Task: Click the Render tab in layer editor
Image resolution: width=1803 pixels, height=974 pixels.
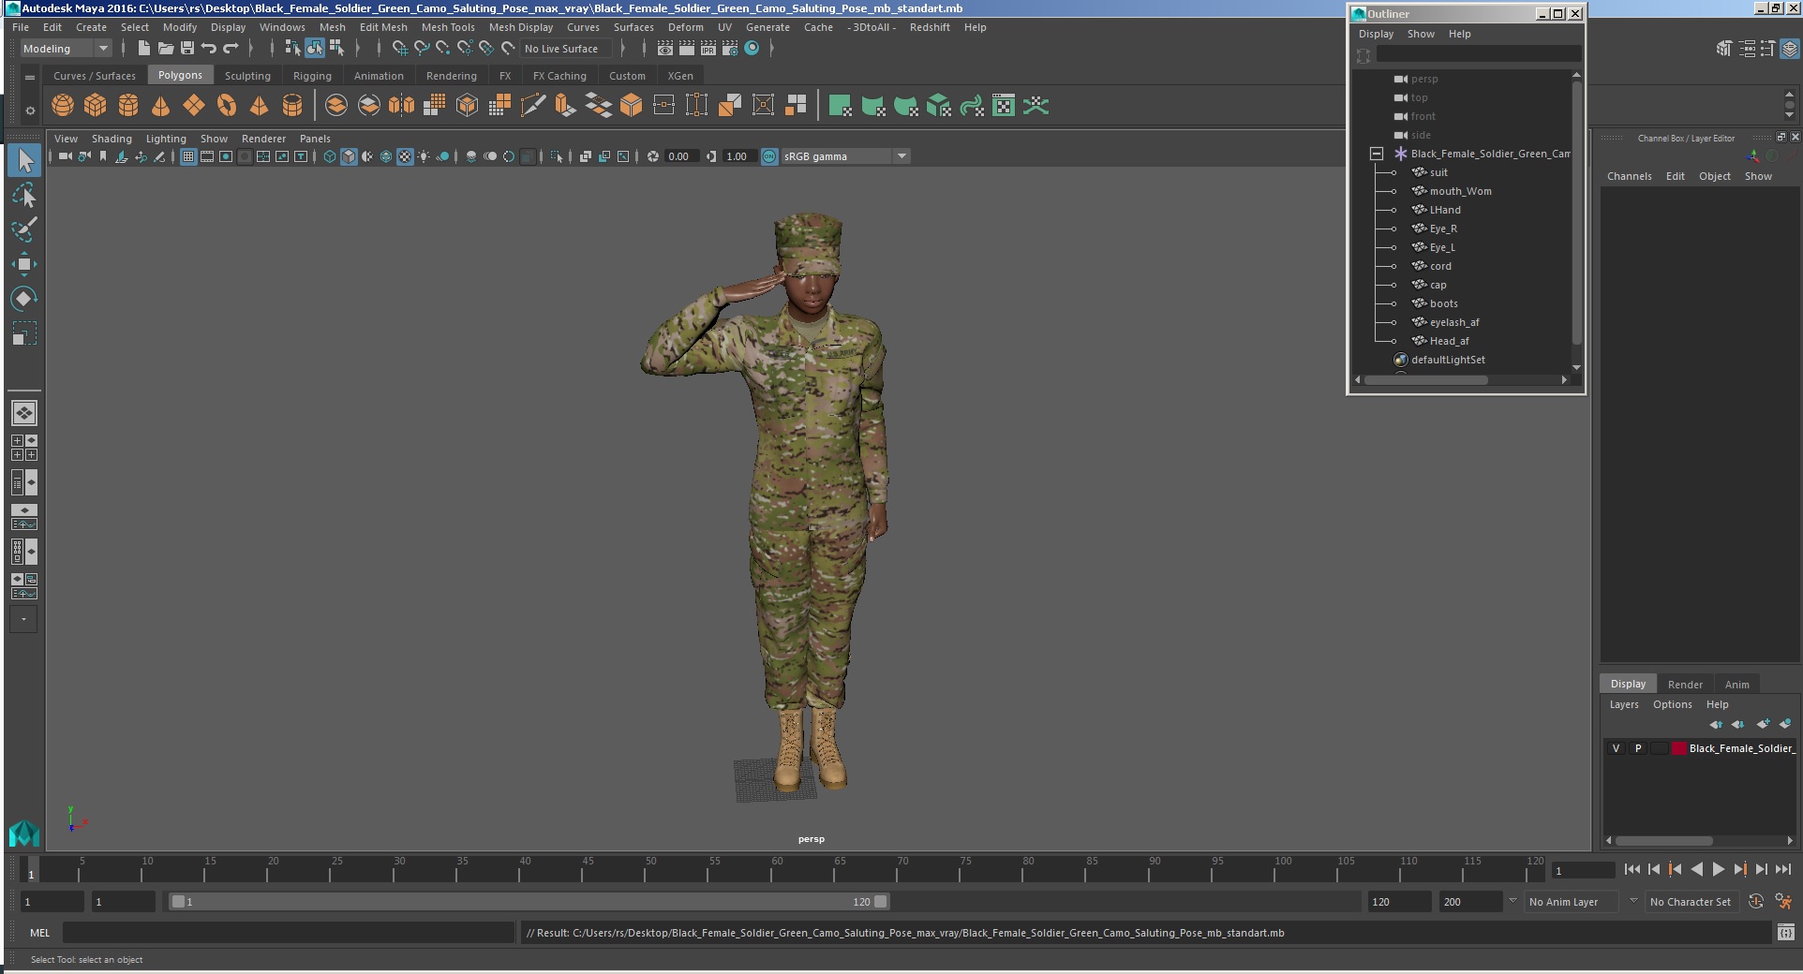Action: pos(1684,685)
